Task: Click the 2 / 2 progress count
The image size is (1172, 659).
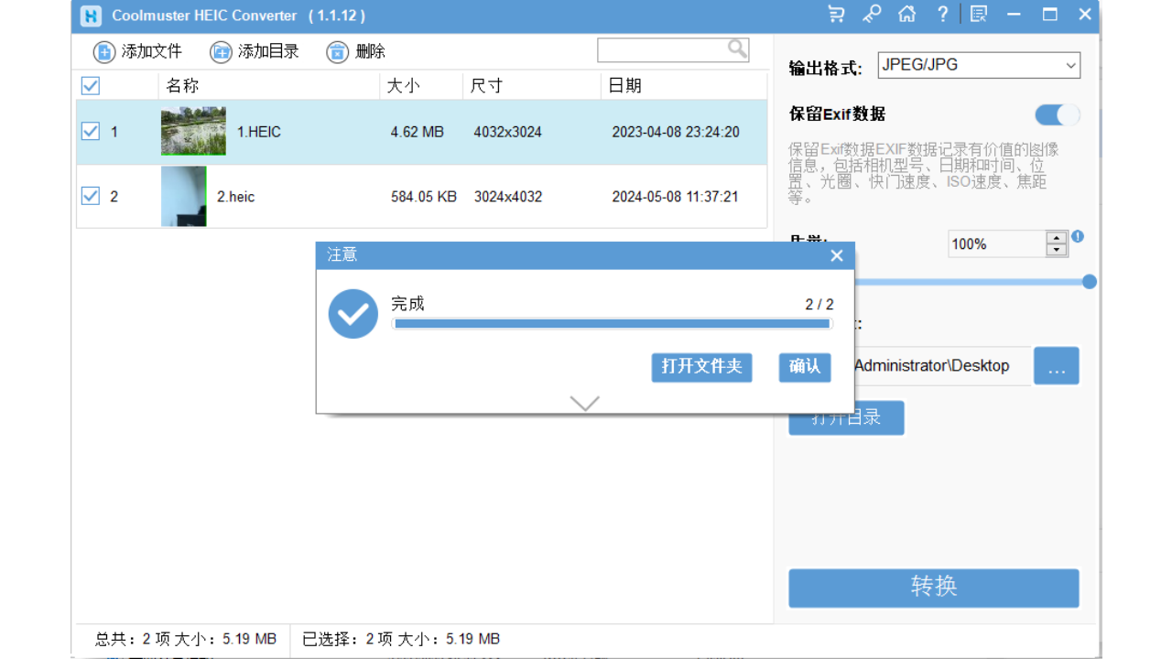Action: click(x=819, y=305)
